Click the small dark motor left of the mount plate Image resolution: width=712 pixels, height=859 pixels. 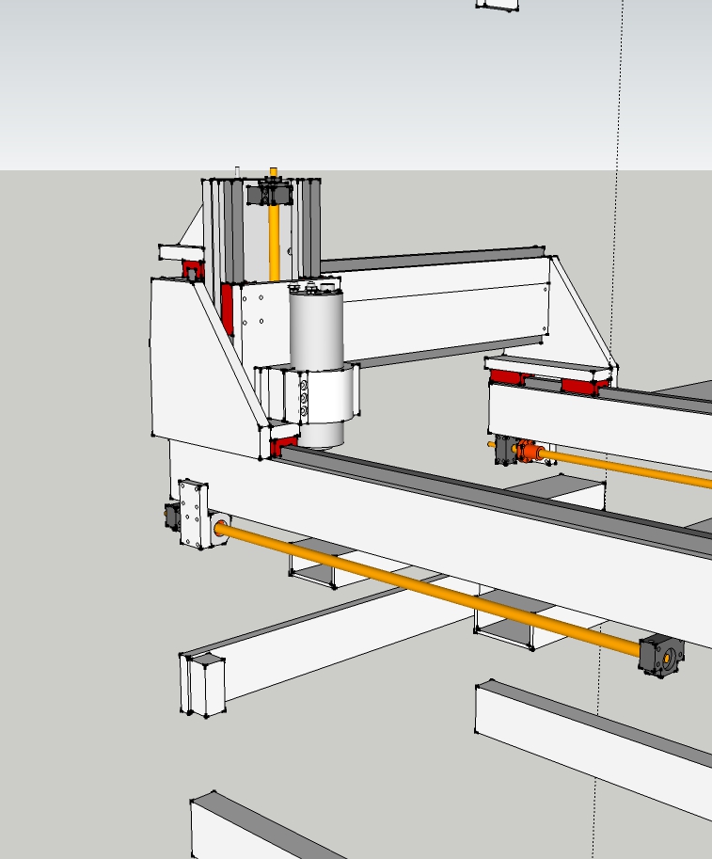[172, 517]
